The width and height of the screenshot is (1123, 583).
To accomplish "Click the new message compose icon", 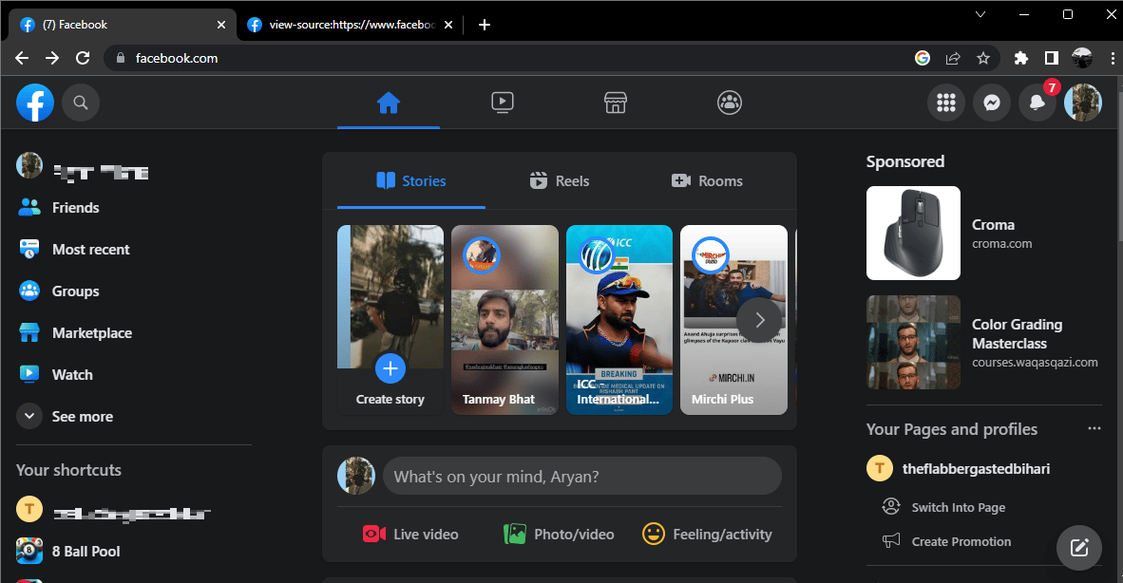I will click(1078, 548).
